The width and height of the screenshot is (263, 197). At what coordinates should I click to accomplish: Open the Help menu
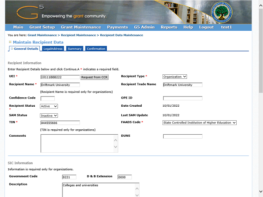pos(188,27)
